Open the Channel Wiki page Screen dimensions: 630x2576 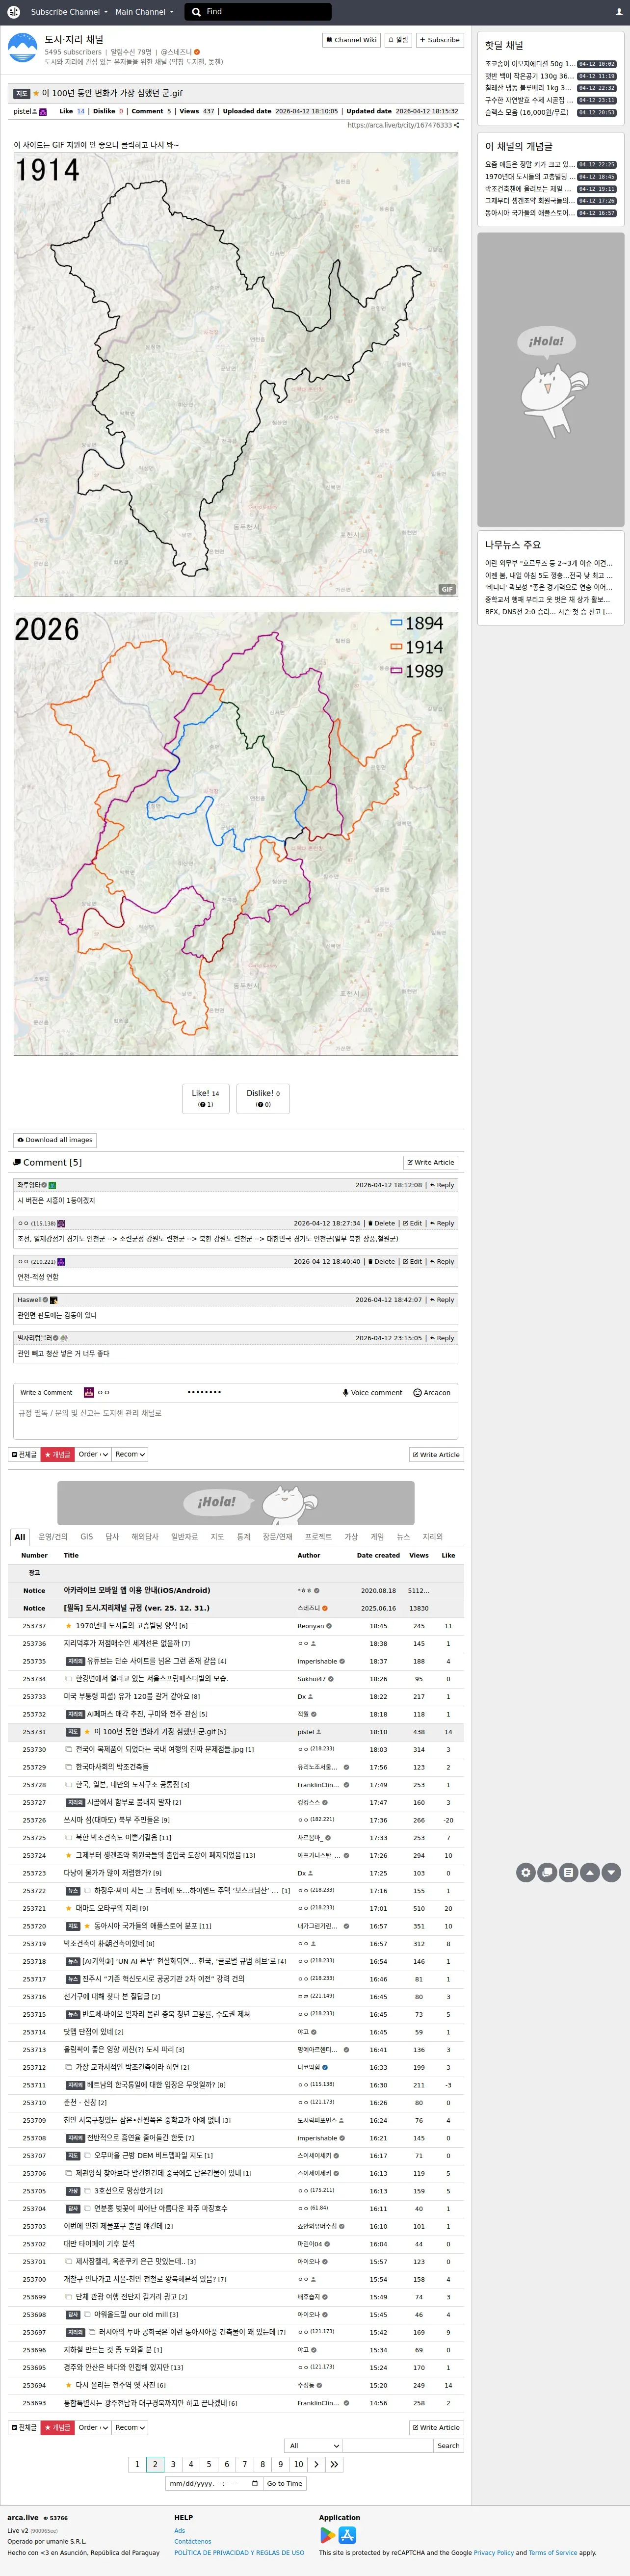(351, 40)
